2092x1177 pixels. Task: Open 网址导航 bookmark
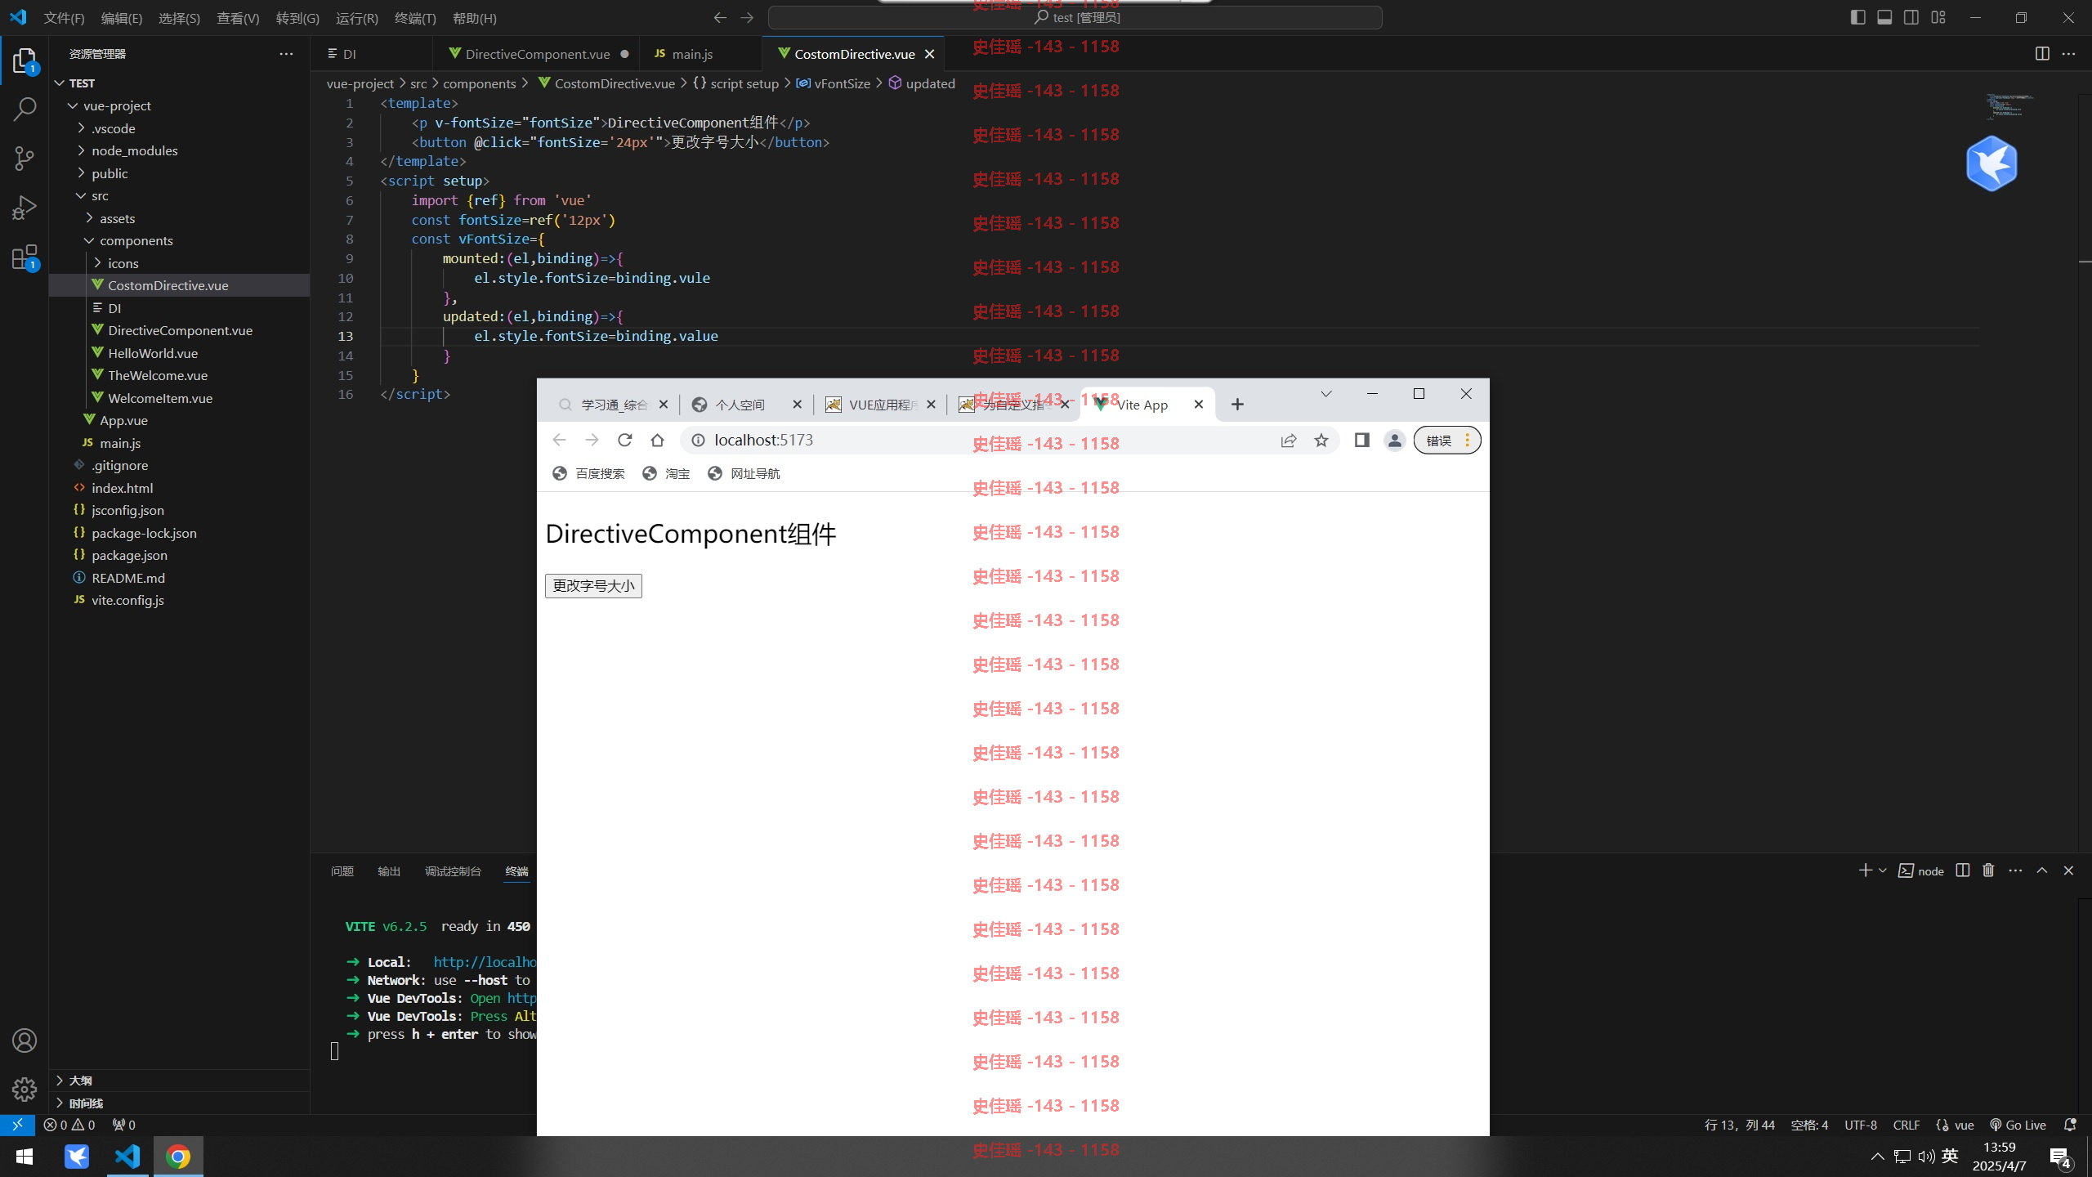pos(744,474)
